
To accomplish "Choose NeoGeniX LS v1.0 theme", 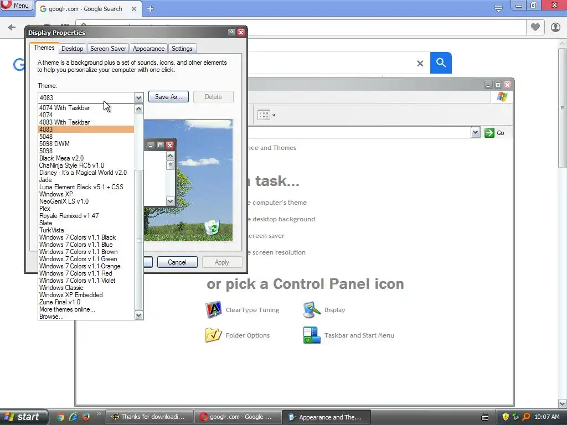I will pyautogui.click(x=86, y=201).
